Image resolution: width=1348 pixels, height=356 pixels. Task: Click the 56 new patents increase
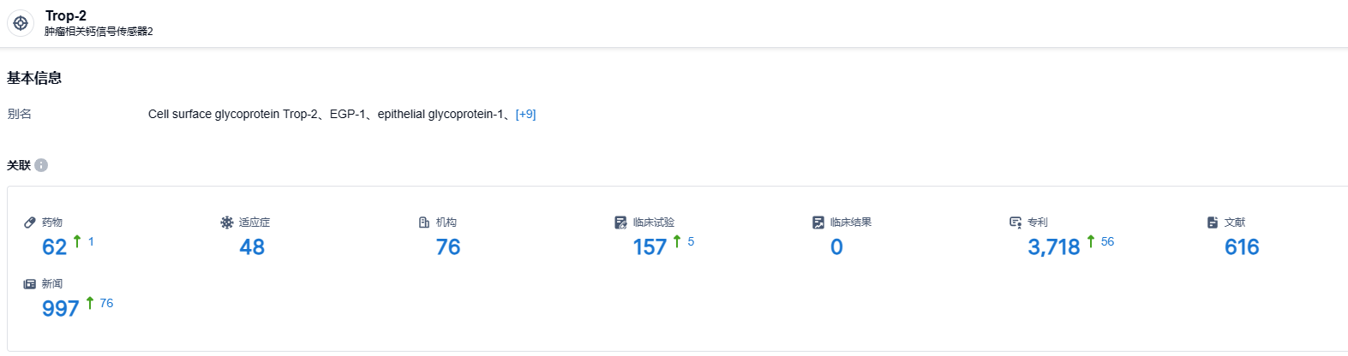pos(1107,242)
